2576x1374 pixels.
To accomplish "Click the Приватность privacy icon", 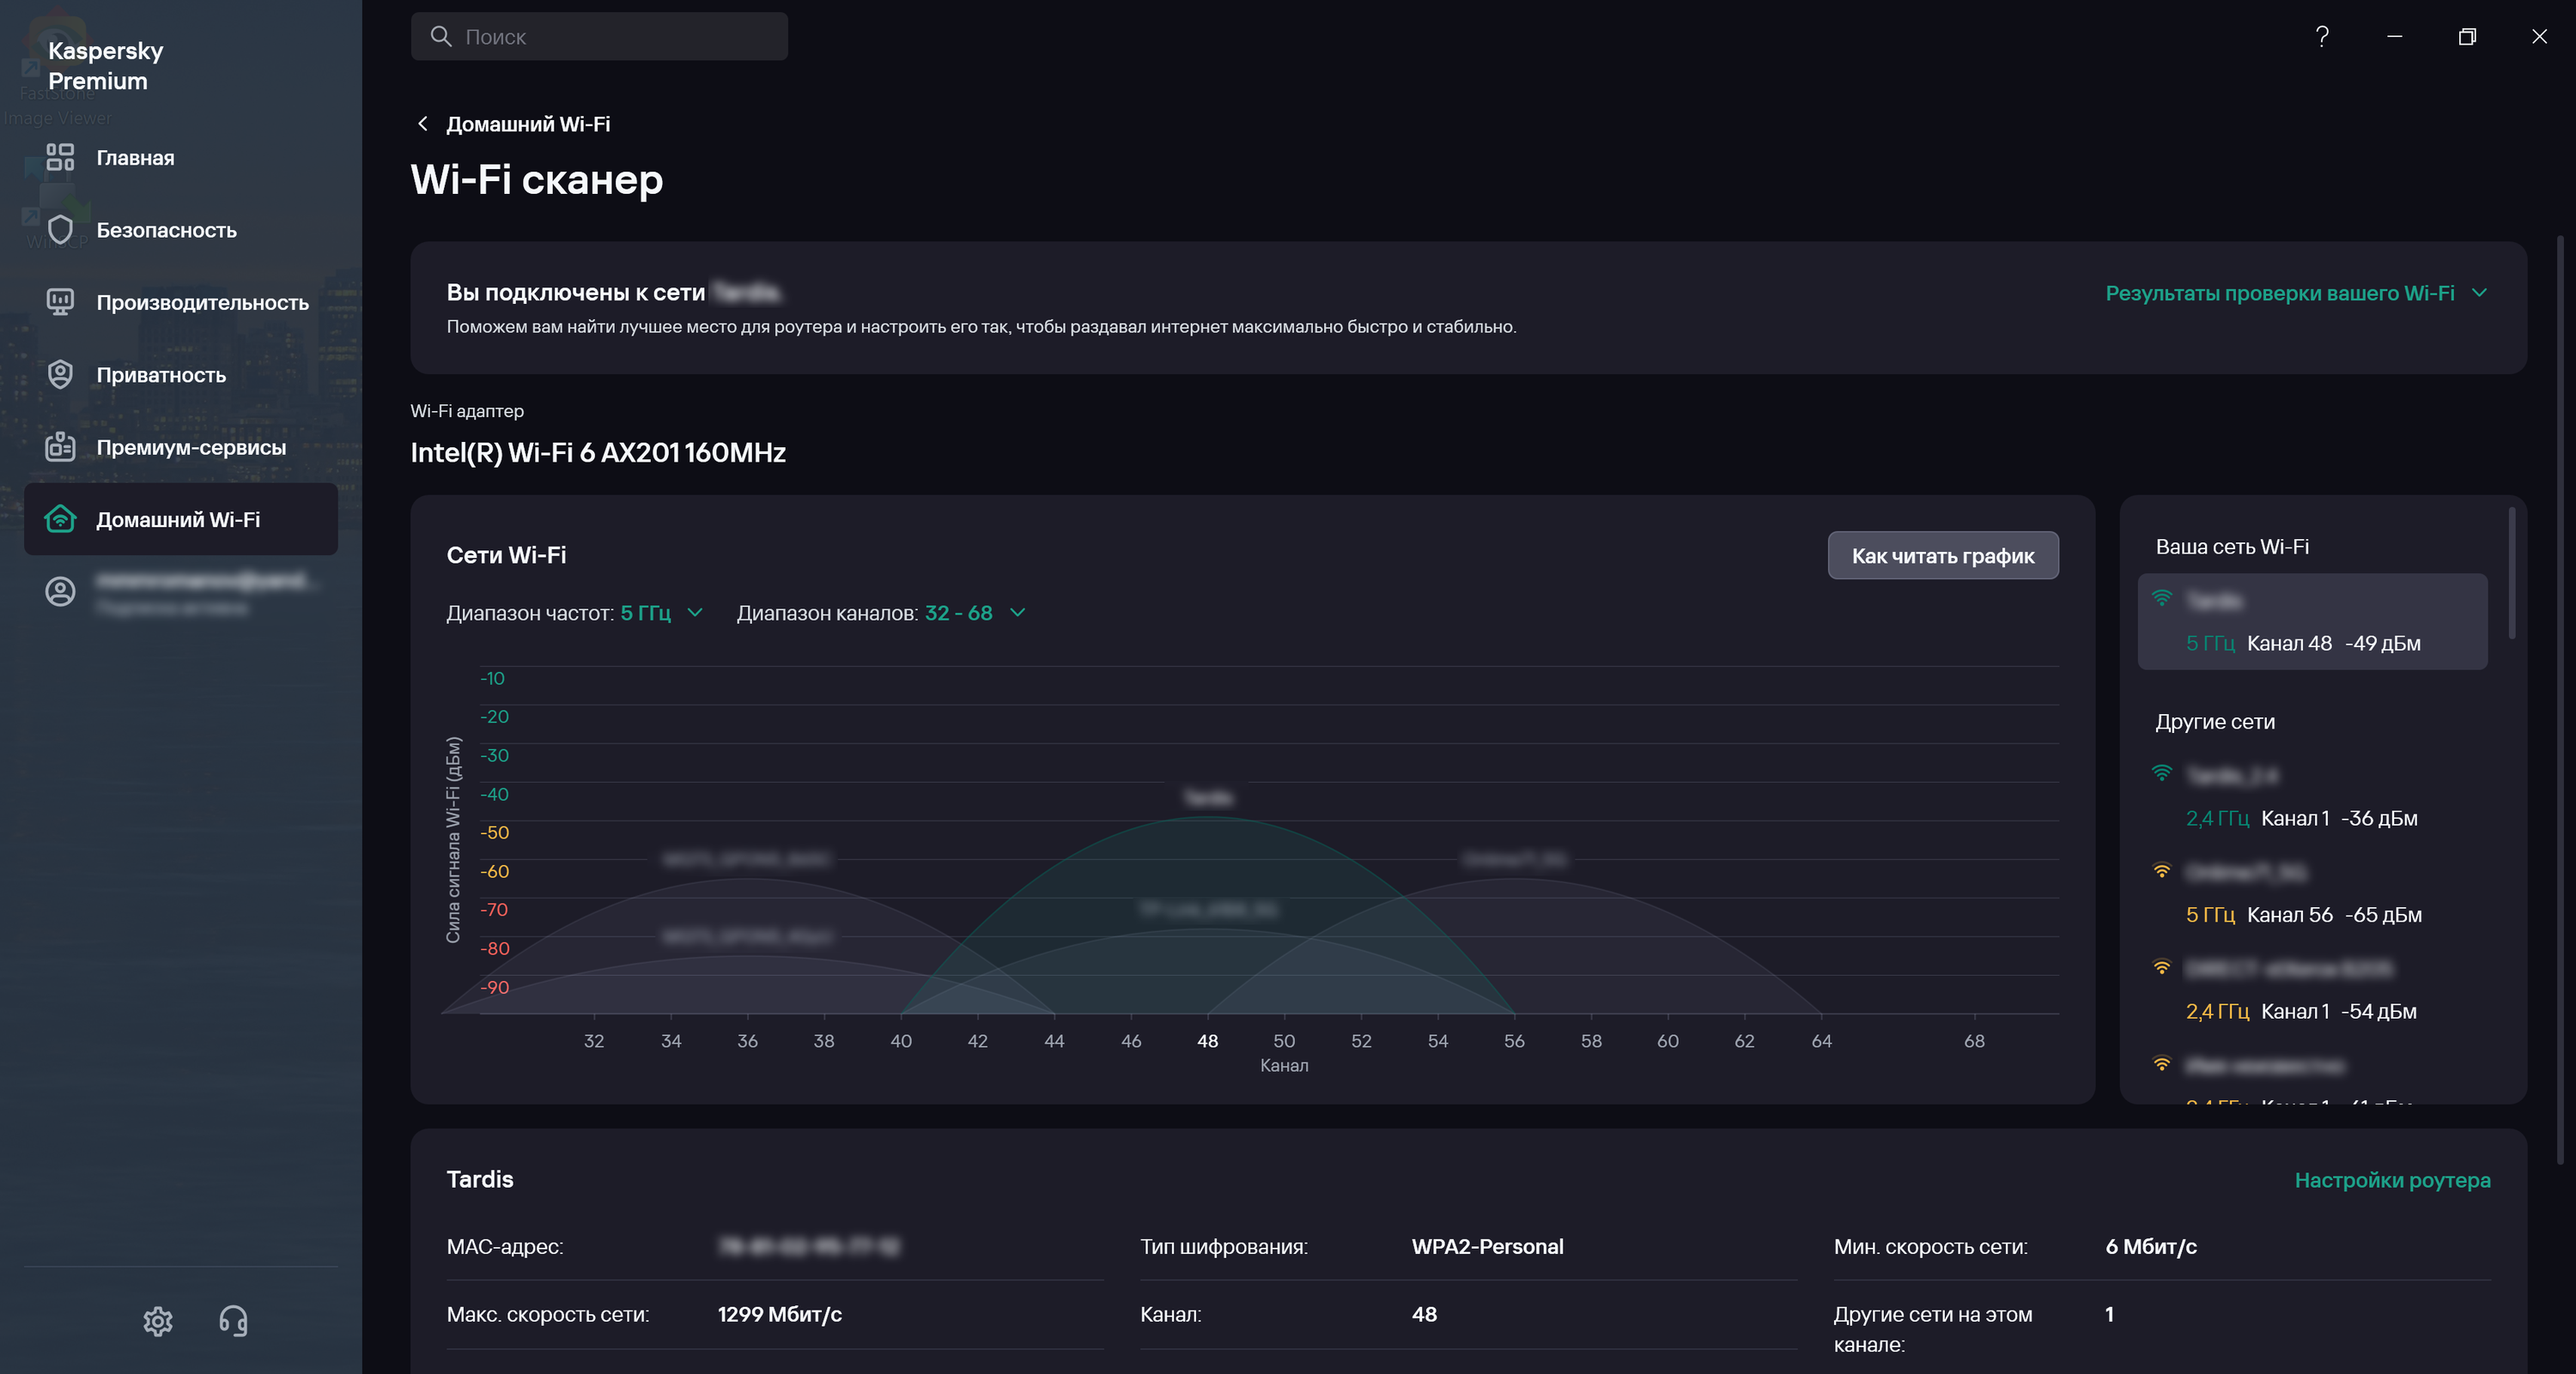I will click(x=60, y=375).
